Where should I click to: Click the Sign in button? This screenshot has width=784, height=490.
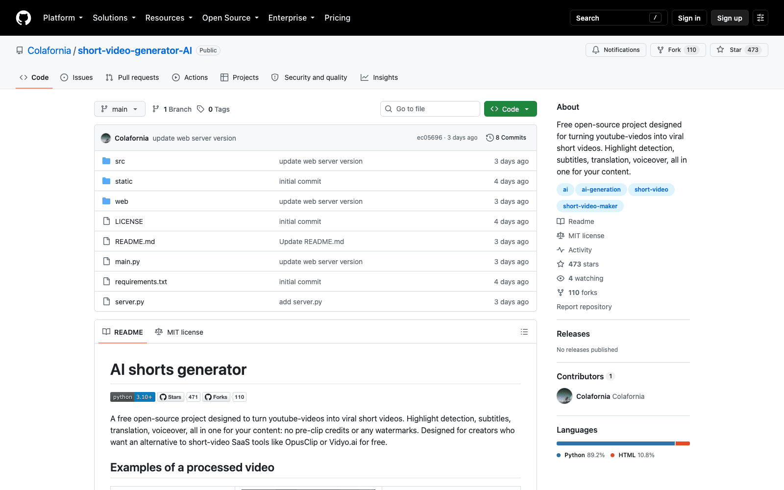(x=689, y=18)
